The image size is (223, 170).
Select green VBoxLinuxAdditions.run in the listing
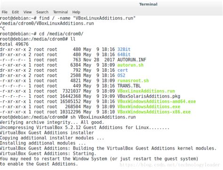[146, 91]
